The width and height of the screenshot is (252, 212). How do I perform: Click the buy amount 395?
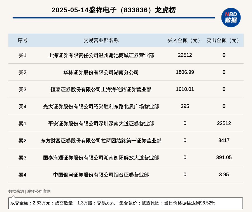pos(185,106)
